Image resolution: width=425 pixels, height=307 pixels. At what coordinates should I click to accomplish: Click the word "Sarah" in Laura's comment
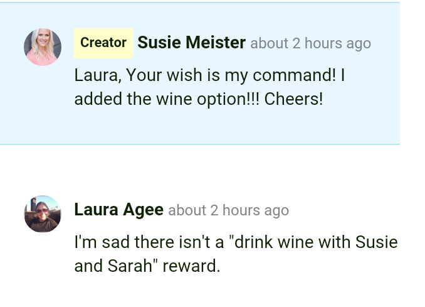pos(130,266)
